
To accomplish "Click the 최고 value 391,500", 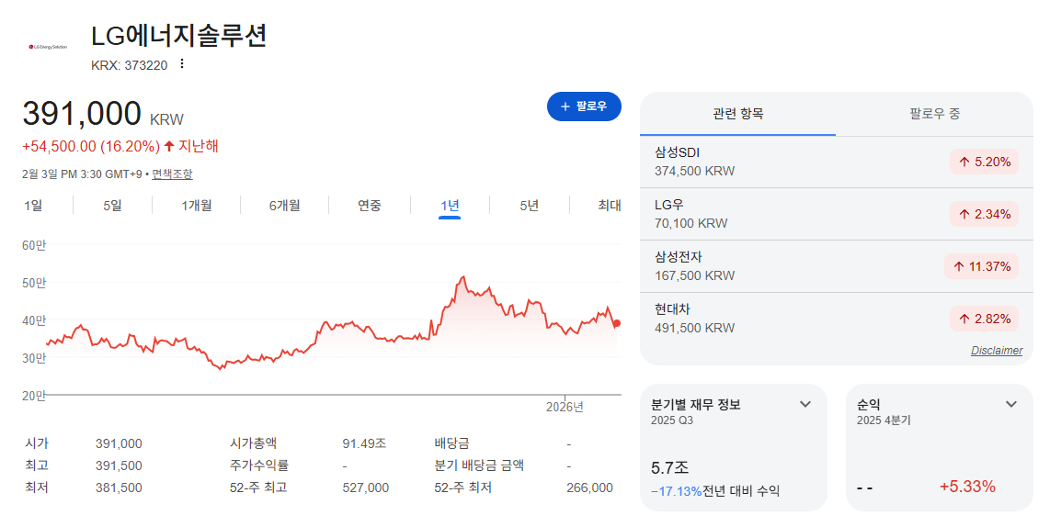I will [x=119, y=465].
